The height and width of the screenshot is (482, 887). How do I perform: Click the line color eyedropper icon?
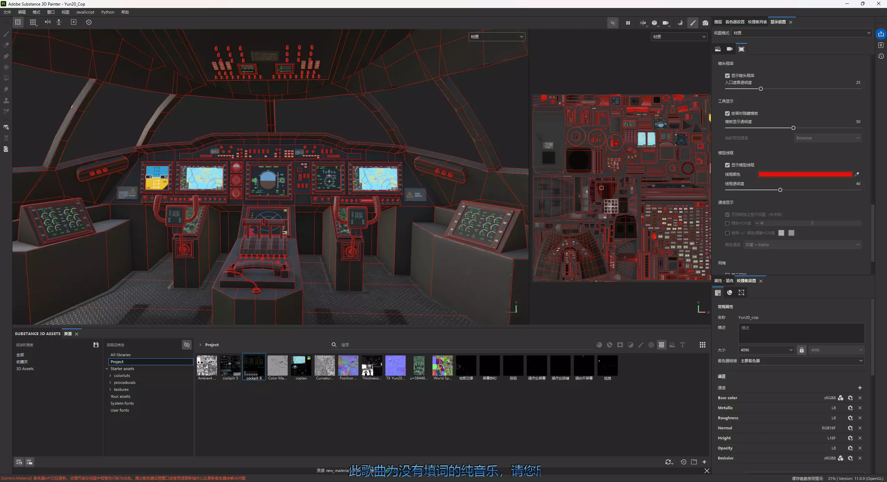857,174
